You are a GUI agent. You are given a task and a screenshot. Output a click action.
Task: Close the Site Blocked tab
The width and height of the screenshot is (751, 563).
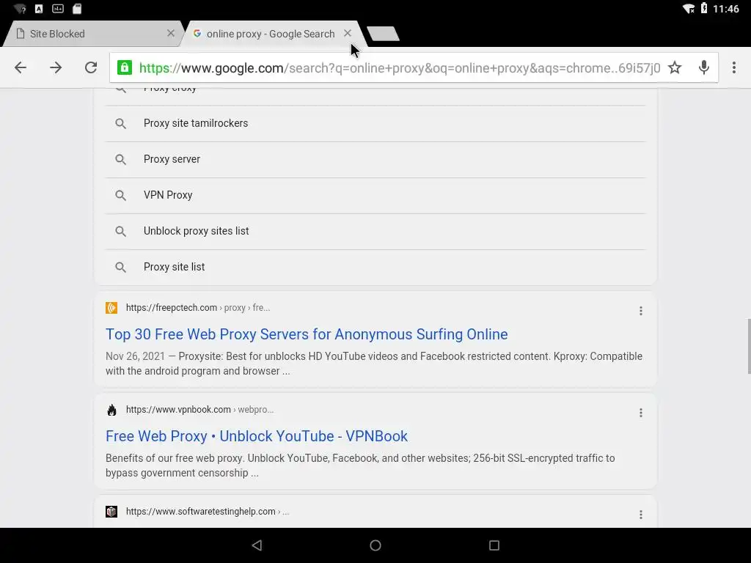tap(170, 33)
